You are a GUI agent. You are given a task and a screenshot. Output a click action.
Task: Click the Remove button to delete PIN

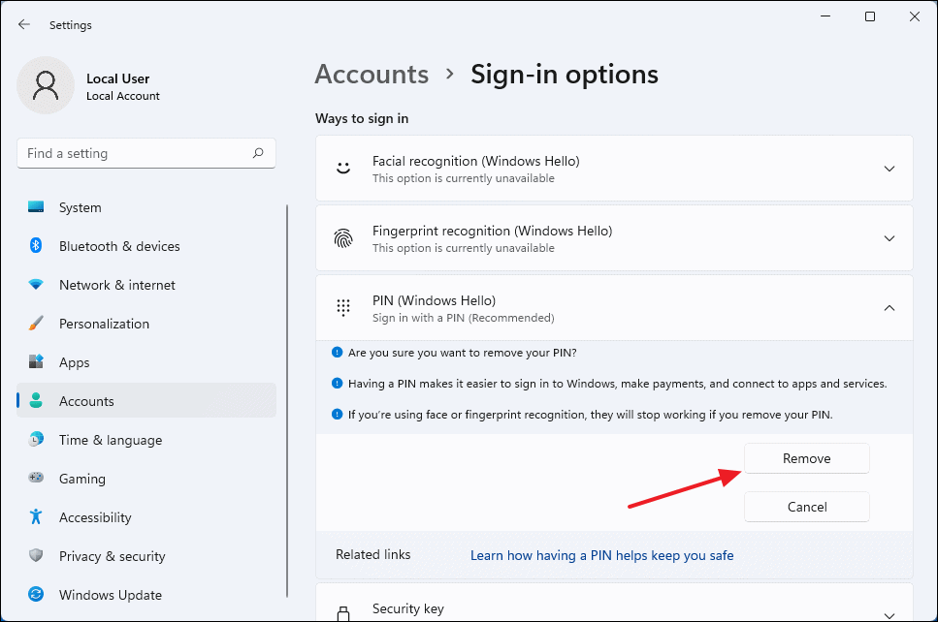click(806, 457)
